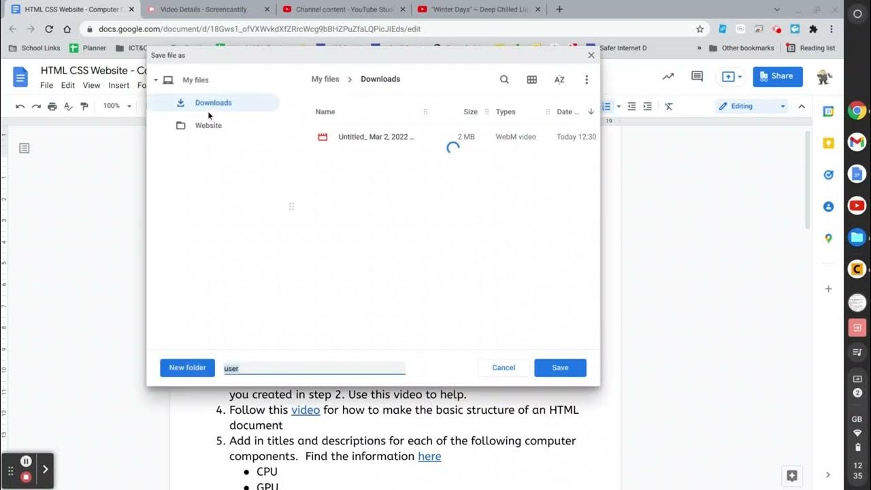The height and width of the screenshot is (490, 871).
Task: Open the File menu in Google Docs
Action: coord(46,85)
